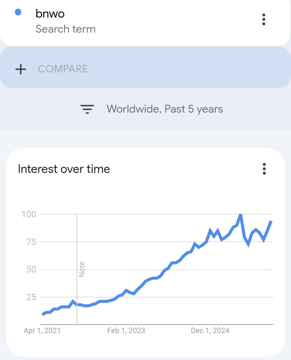Tap the blue dot beside bnwo
291x360 pixels.
coord(18,12)
